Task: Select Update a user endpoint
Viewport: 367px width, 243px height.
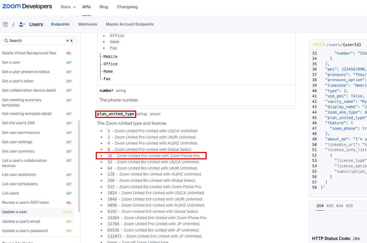Action: (37, 212)
